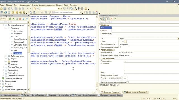Click the Save floppy disk icon
Viewport: 179px width, 100px height.
[x=5, y=9]
